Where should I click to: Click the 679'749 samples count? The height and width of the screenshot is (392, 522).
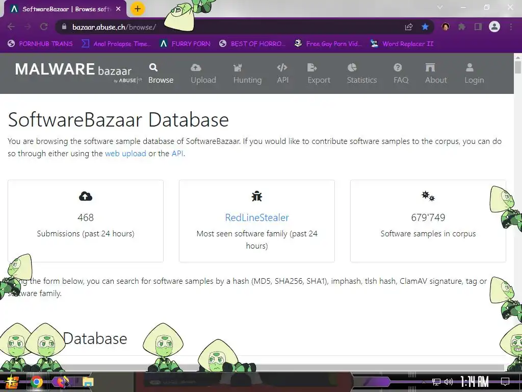click(x=428, y=217)
